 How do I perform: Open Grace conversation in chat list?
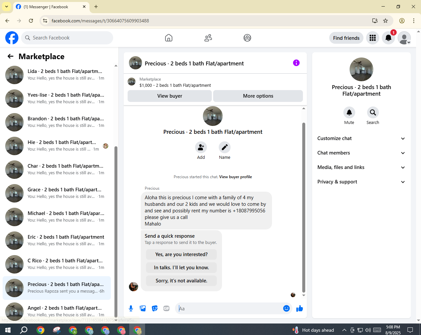[x=57, y=193]
